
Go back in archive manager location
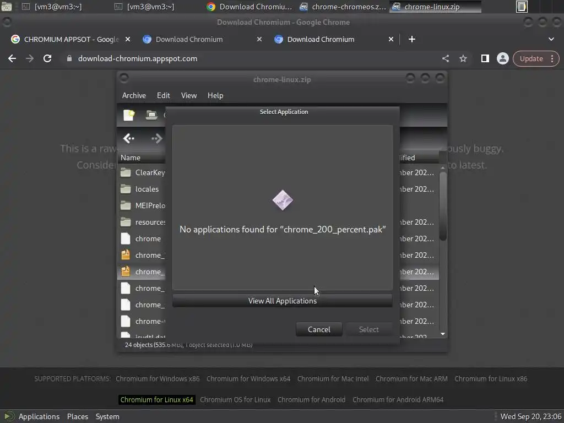point(129,138)
